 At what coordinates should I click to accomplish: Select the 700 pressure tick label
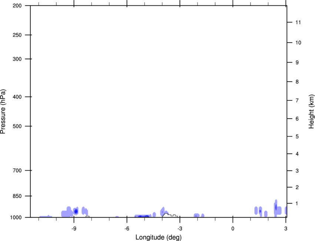coord(17,171)
